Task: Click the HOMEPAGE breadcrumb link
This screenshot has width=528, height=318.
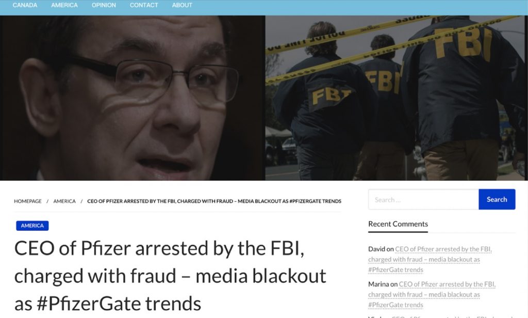Action: (28, 201)
